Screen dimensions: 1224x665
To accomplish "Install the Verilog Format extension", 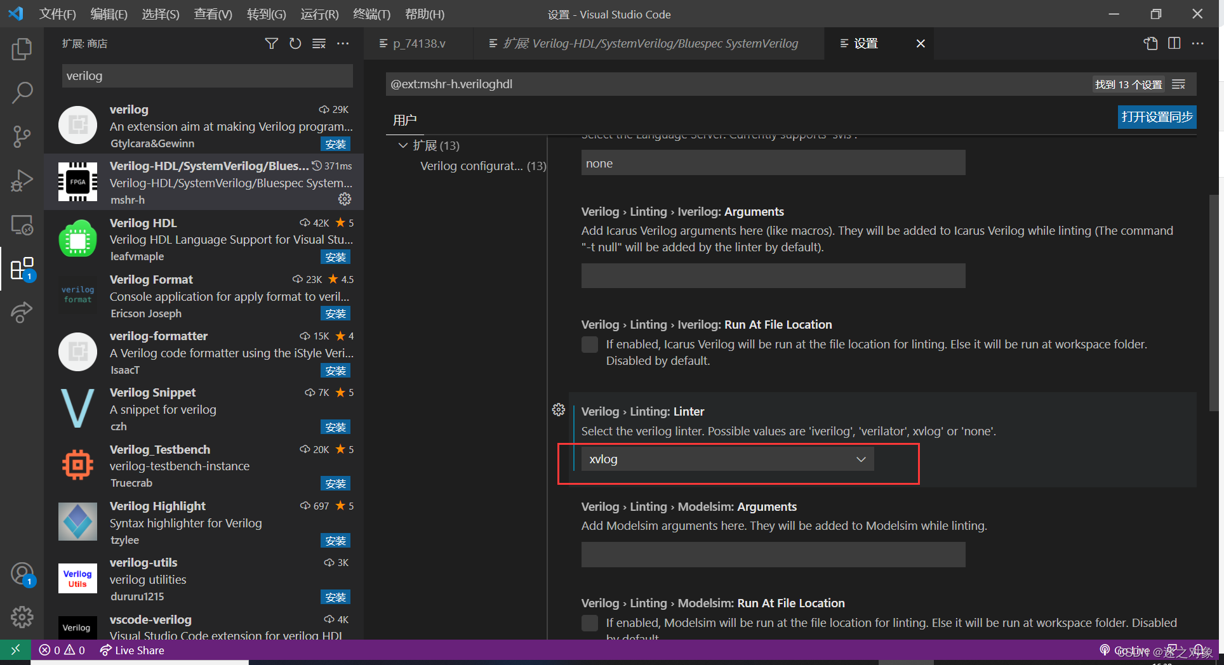I will click(x=336, y=313).
